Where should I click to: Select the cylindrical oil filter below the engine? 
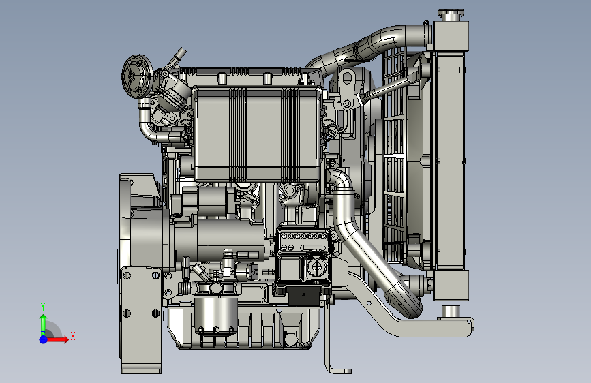216,316
